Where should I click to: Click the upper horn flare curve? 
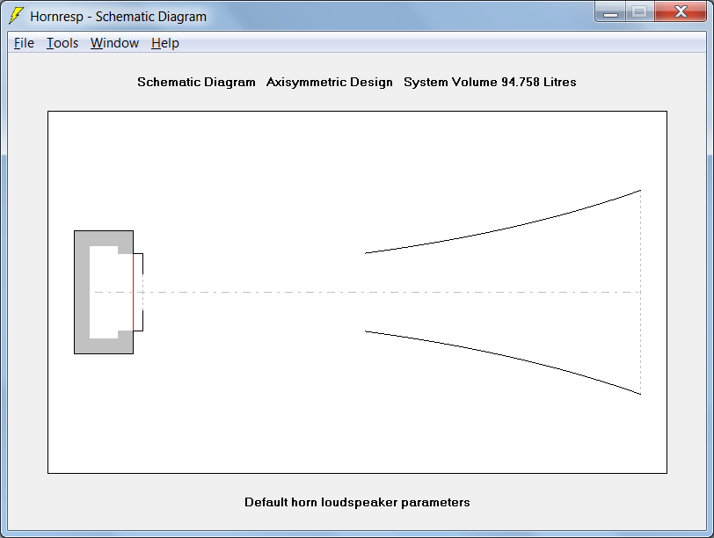503,229
